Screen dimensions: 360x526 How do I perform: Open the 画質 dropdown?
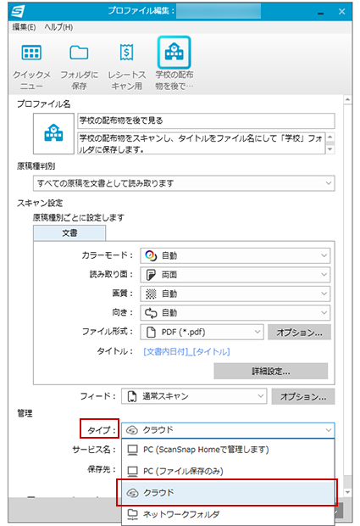(x=235, y=294)
